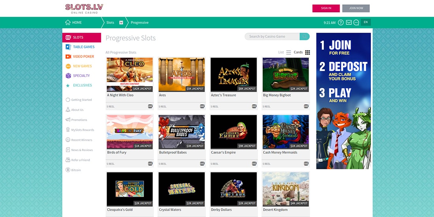Open the help question mark icon

coord(341,22)
